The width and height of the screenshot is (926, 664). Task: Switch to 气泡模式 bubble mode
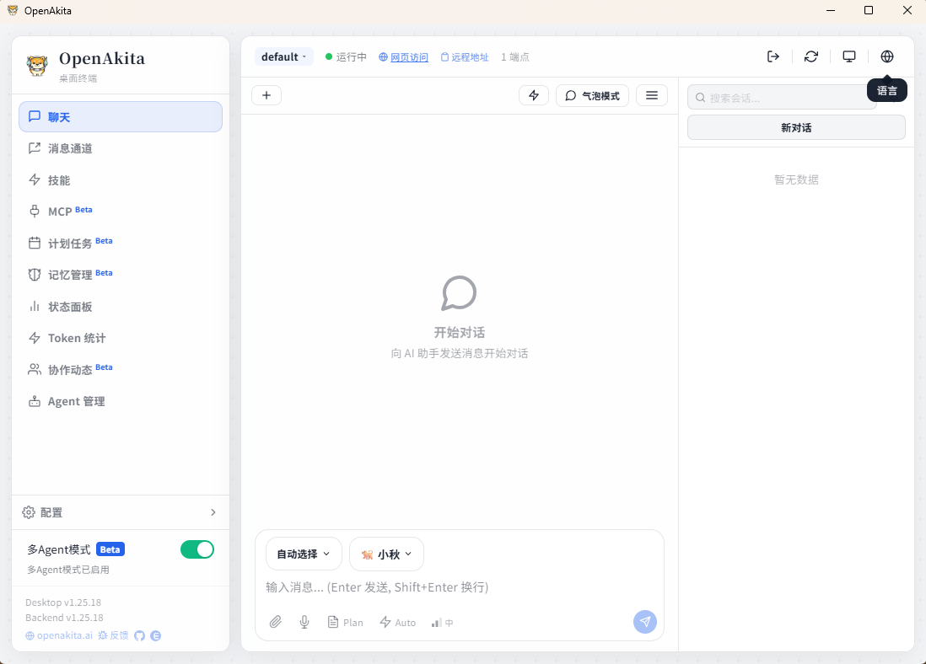point(592,95)
